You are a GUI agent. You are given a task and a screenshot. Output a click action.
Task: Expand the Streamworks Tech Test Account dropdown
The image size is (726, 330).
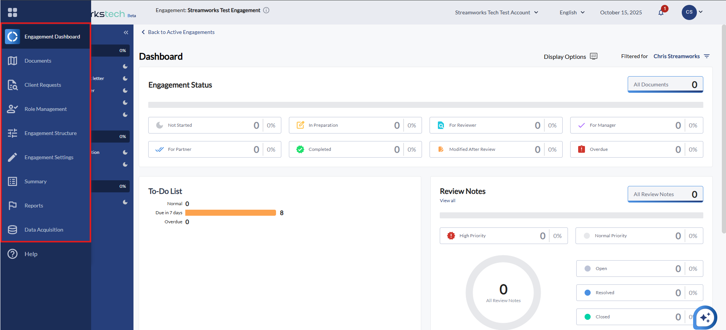pyautogui.click(x=496, y=12)
